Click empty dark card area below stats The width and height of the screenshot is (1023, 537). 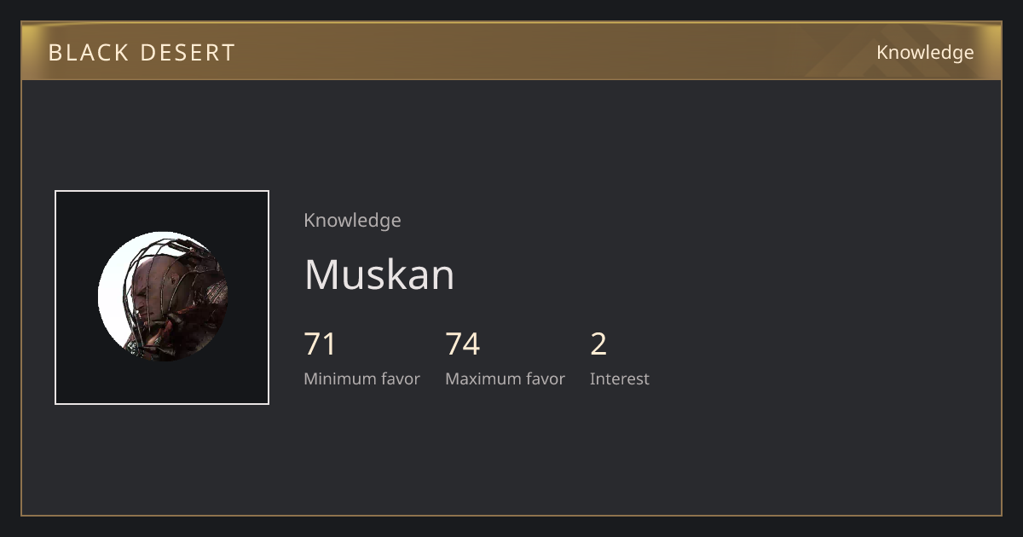pyautogui.click(x=511, y=456)
